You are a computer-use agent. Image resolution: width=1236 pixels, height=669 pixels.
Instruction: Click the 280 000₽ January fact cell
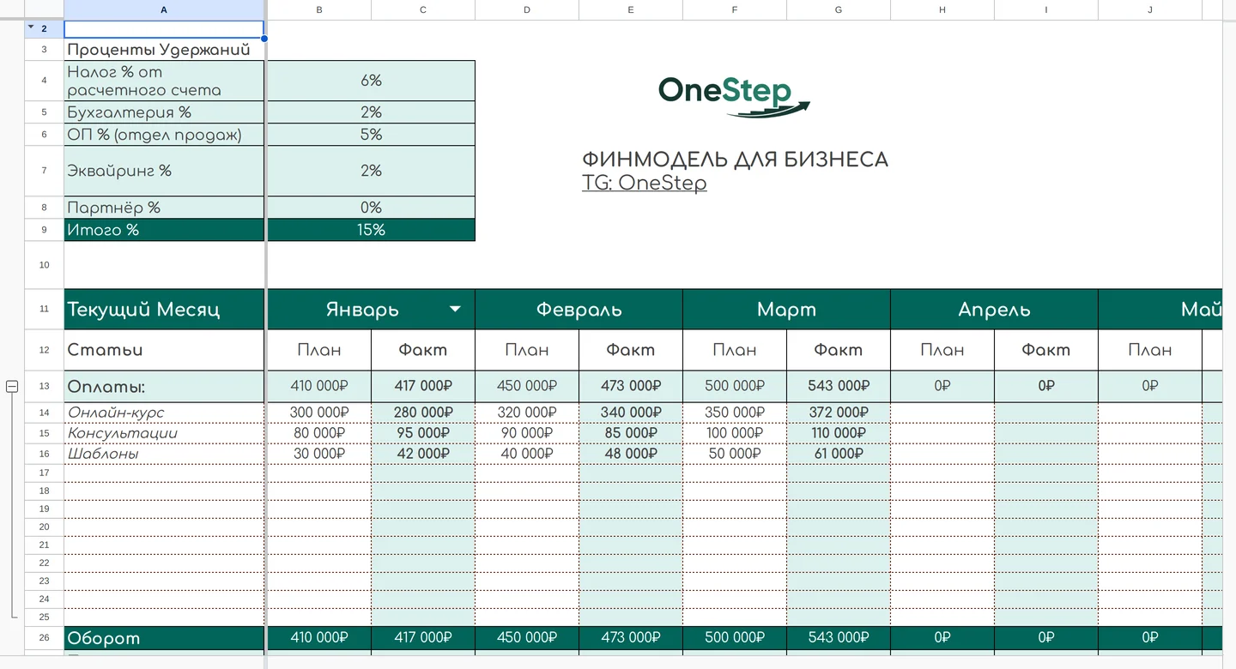coord(423,413)
